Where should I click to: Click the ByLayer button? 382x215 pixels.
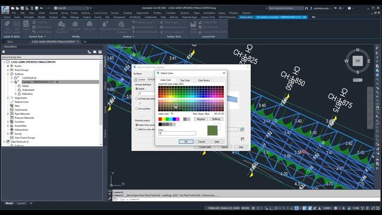(201, 119)
